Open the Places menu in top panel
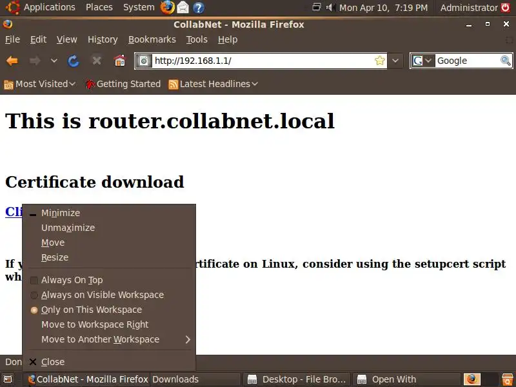The width and height of the screenshot is (516, 387). point(99,7)
